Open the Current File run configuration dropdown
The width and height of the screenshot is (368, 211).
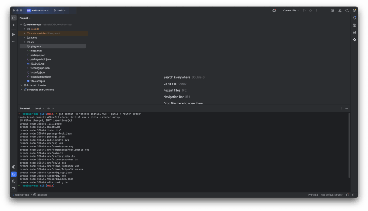coord(291,11)
